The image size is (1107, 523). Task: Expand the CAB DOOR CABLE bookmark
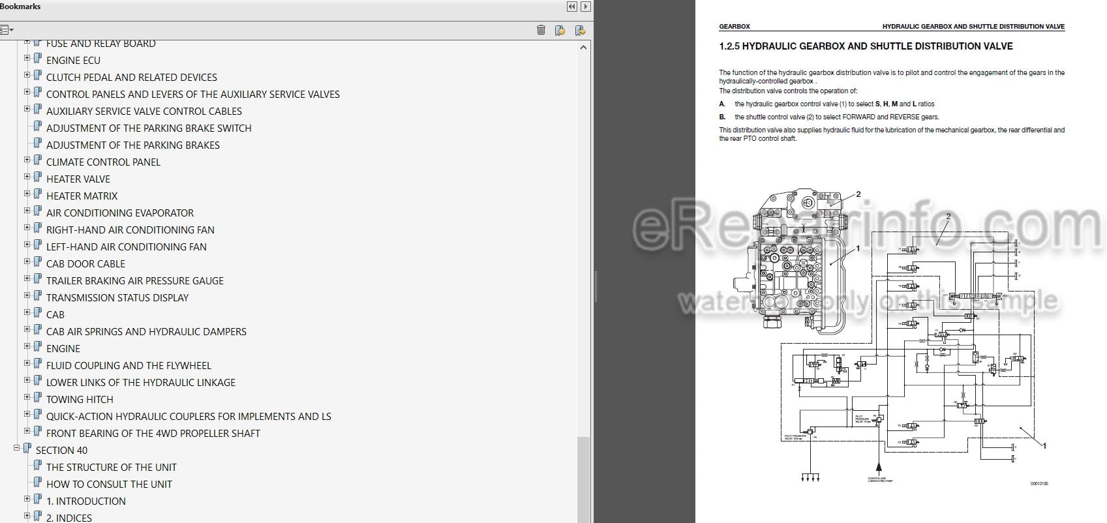[x=27, y=261]
